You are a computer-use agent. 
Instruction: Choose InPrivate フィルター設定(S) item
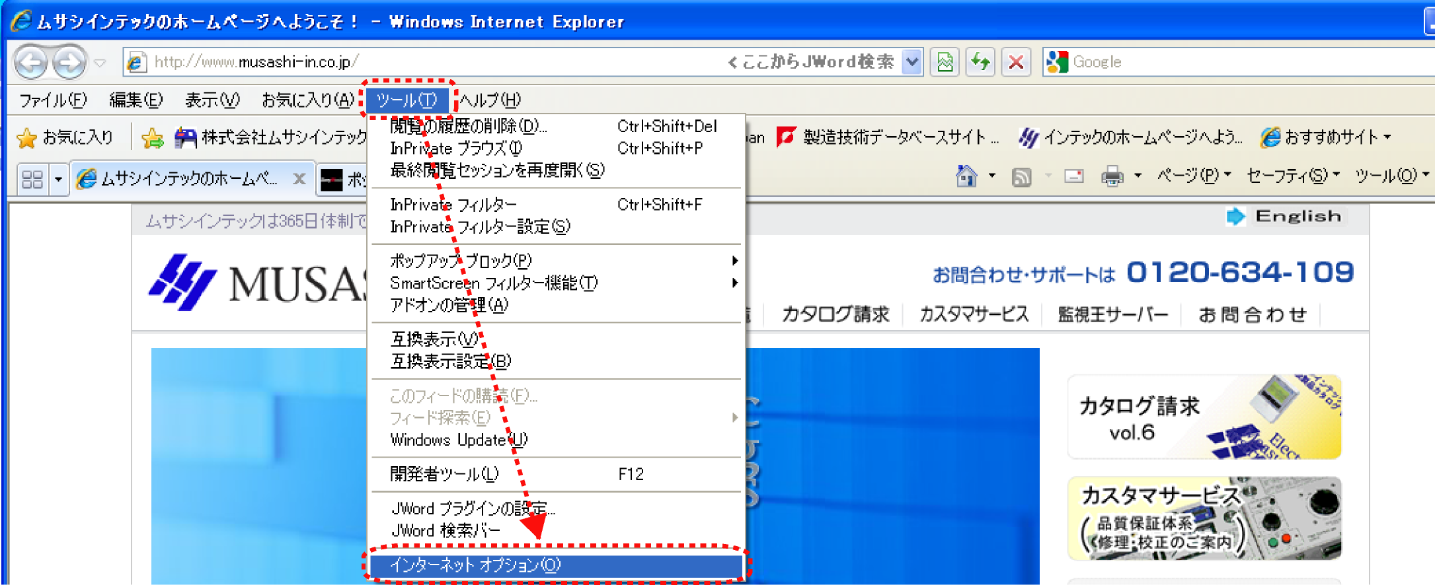(557, 226)
